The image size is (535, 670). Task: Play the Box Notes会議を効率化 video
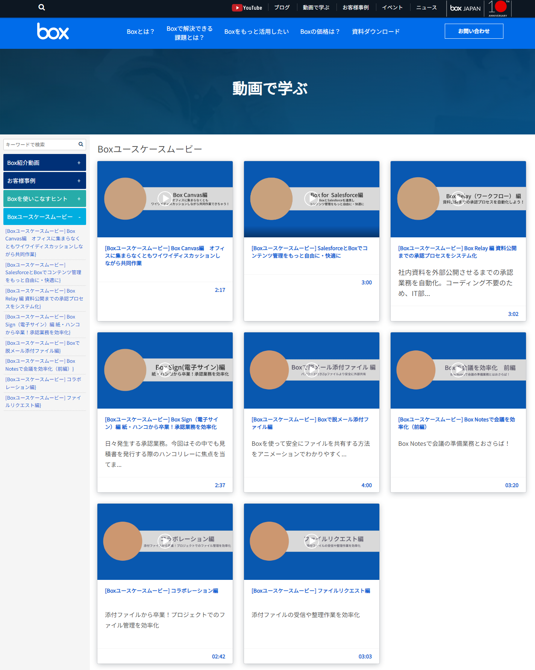click(458, 370)
